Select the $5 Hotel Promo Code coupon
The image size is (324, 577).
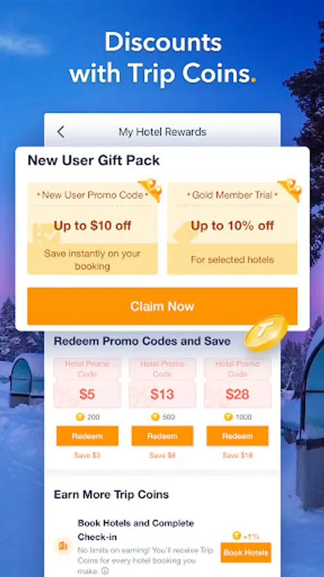[x=88, y=383]
